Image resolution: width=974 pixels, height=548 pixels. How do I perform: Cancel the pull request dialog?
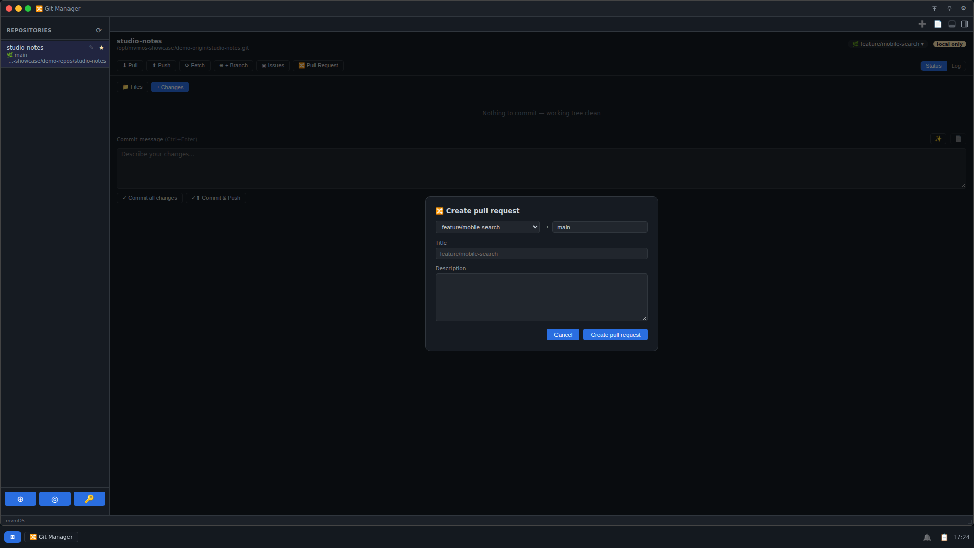563,335
